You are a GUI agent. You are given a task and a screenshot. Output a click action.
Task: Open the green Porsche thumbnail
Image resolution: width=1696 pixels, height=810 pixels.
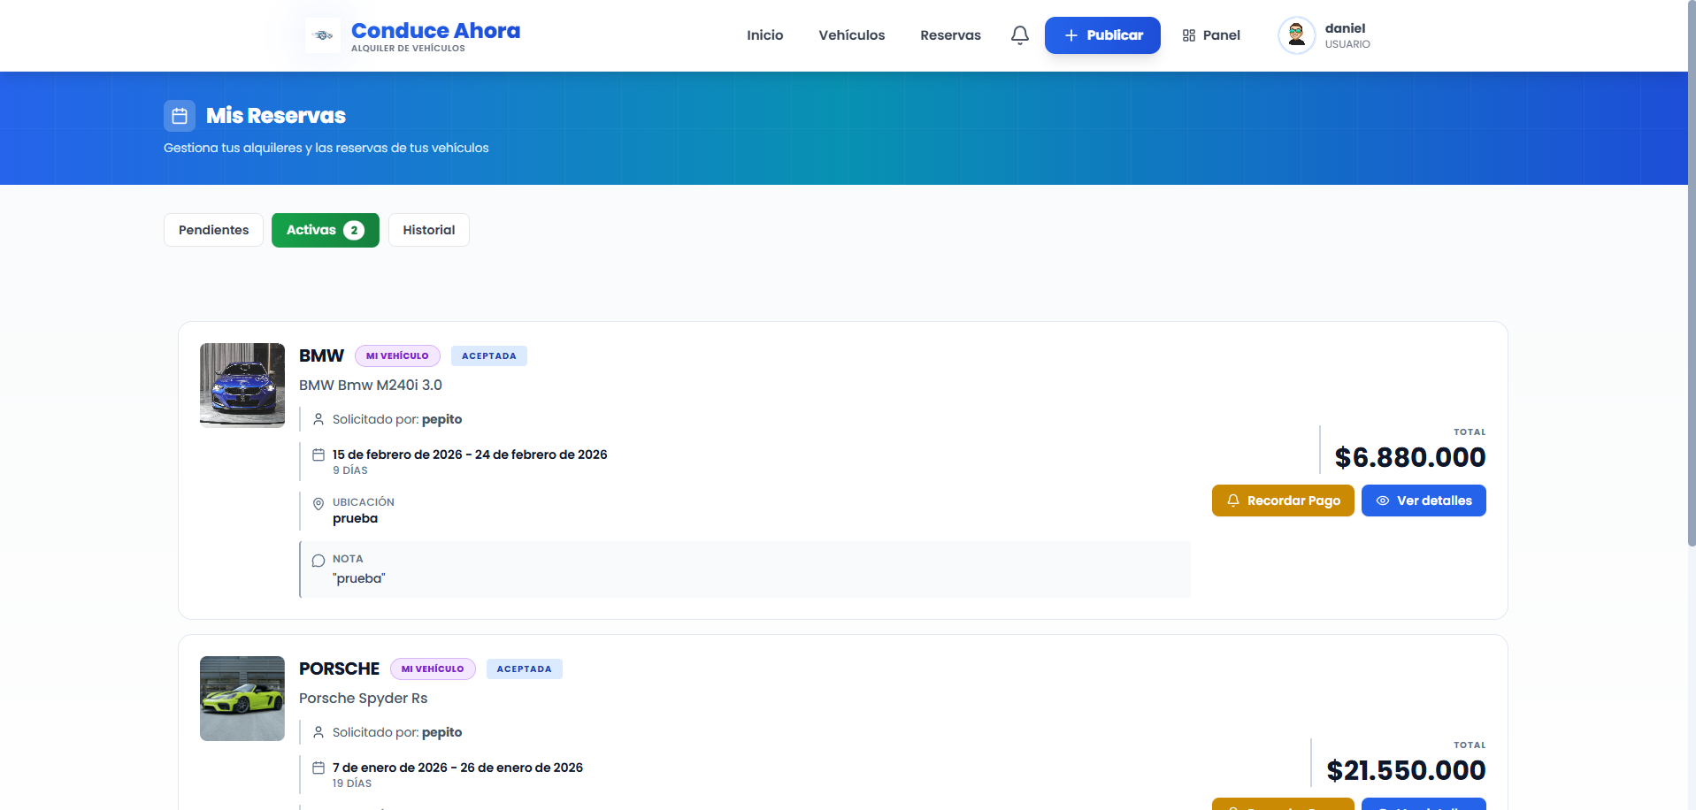coord(242,699)
